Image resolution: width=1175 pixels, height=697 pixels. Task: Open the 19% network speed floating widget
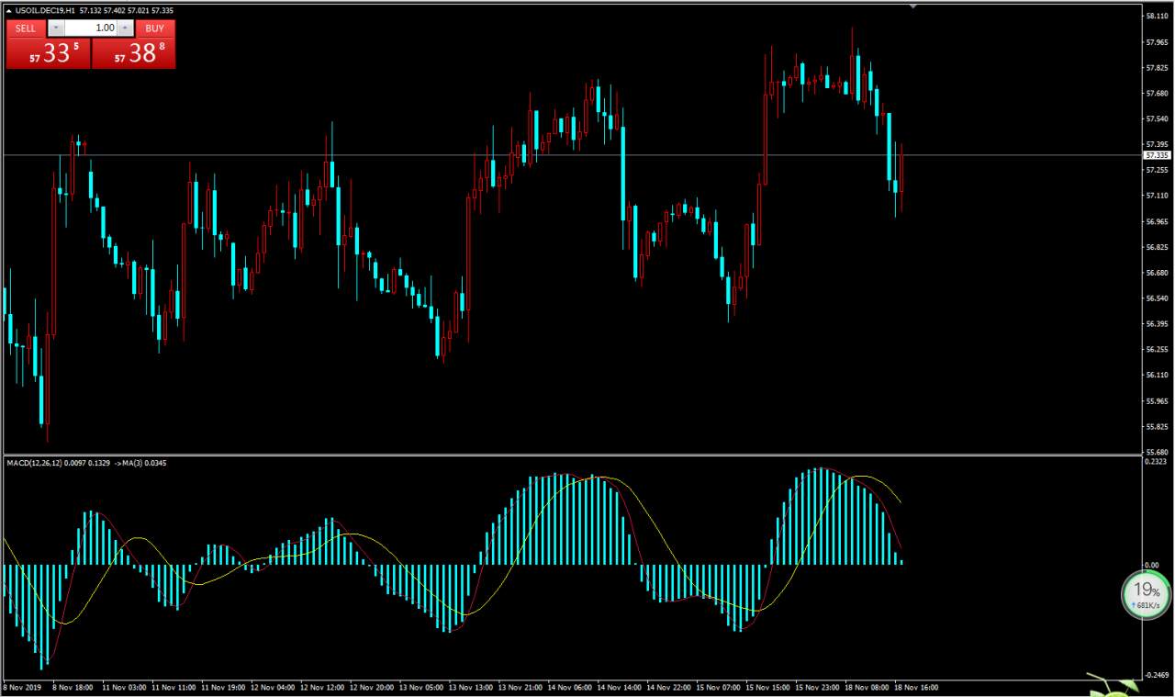tap(1146, 594)
